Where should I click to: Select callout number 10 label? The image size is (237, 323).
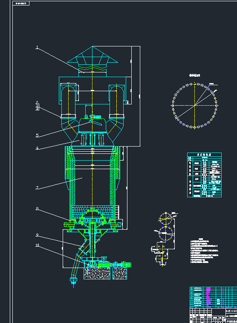[38, 245]
